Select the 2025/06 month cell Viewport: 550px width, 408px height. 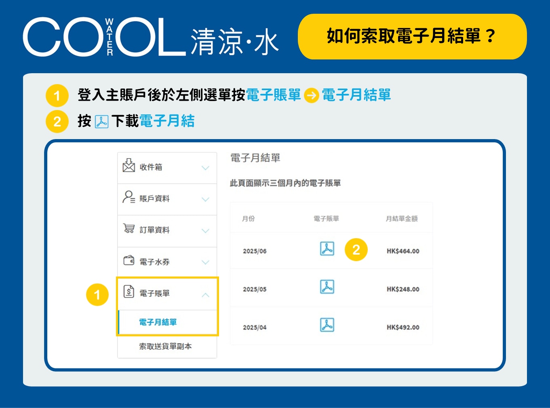(255, 251)
